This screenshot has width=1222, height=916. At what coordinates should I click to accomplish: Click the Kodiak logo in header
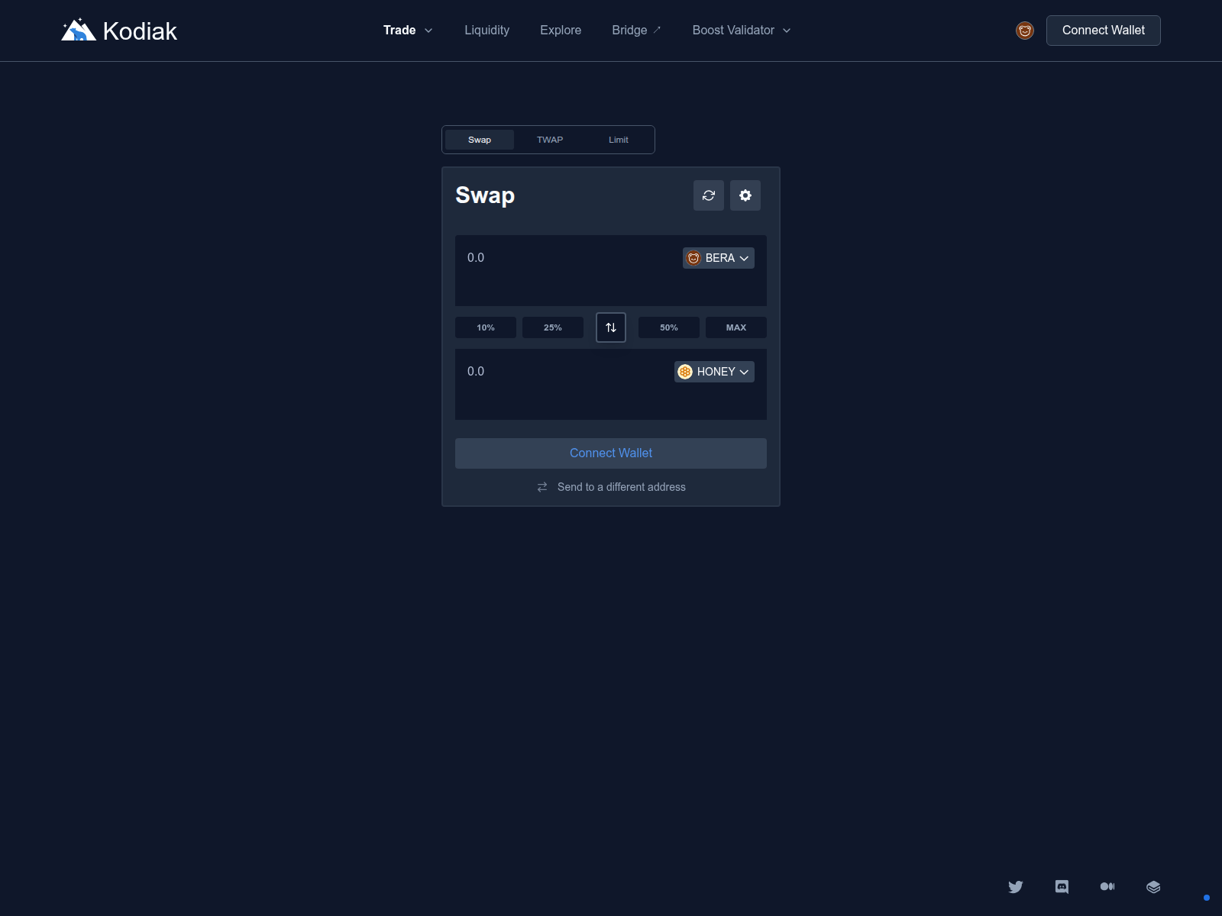(119, 31)
